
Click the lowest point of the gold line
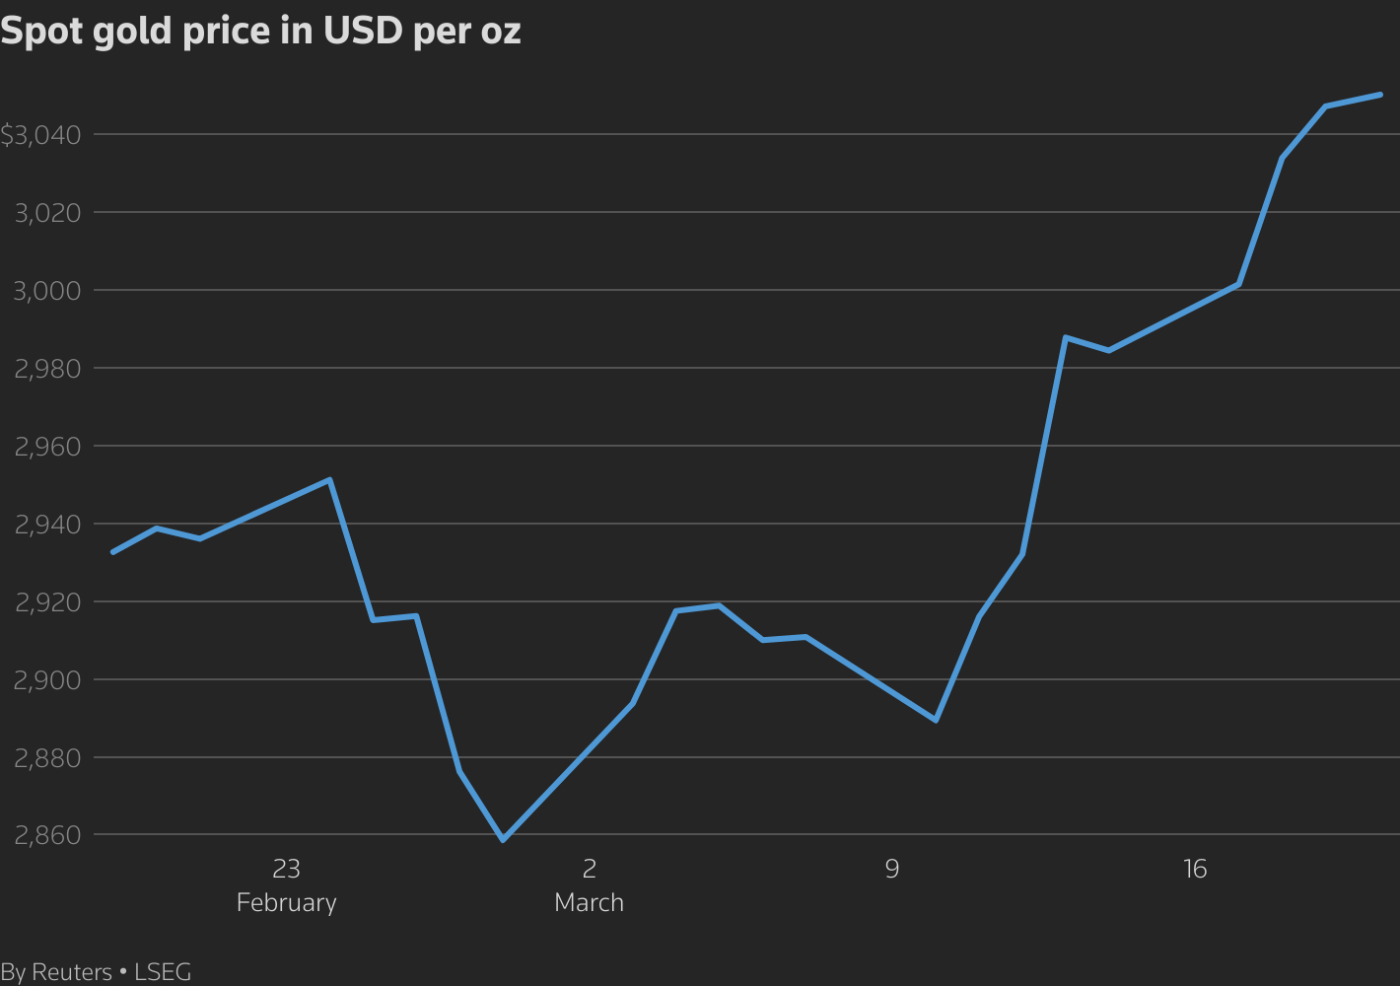503,840
